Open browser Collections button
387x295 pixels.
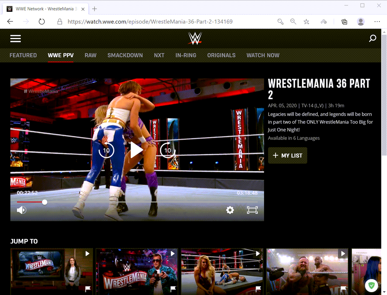tap(344, 22)
